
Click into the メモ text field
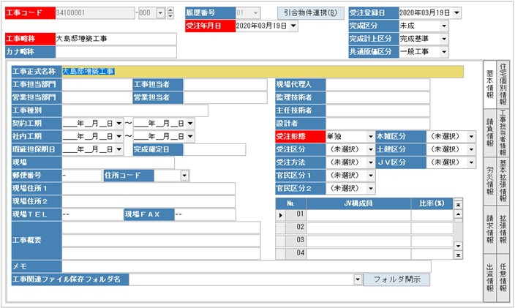pos(246,266)
